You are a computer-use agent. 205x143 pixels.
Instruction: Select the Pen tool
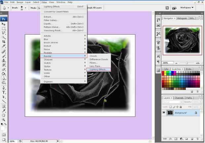[4, 88]
